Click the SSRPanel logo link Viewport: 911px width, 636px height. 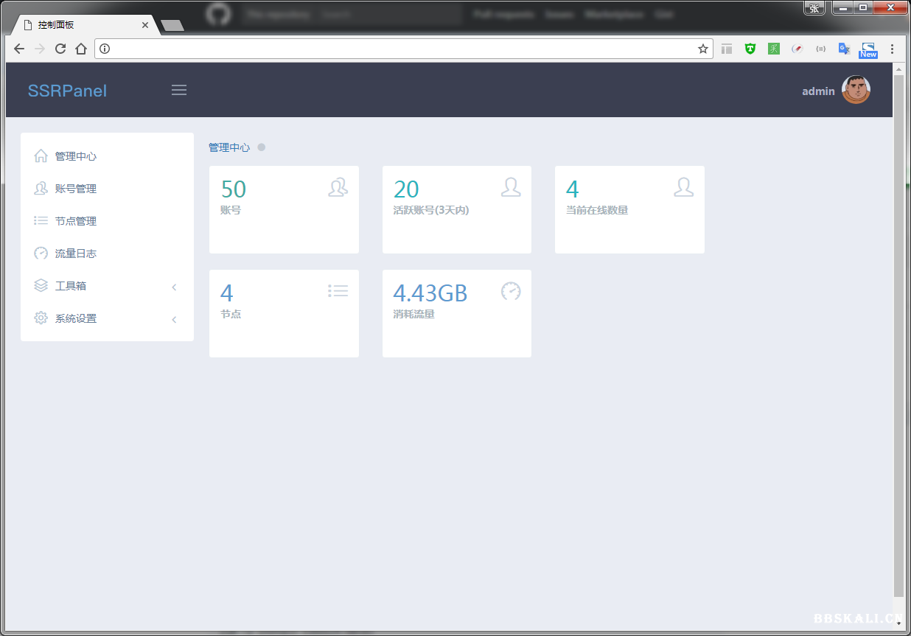(67, 91)
